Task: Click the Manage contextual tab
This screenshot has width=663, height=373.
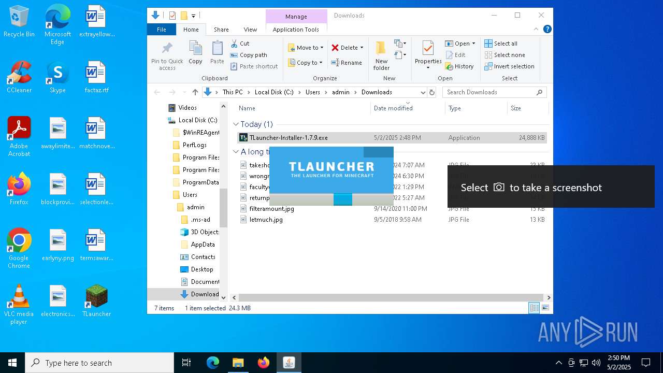Action: 296,17
